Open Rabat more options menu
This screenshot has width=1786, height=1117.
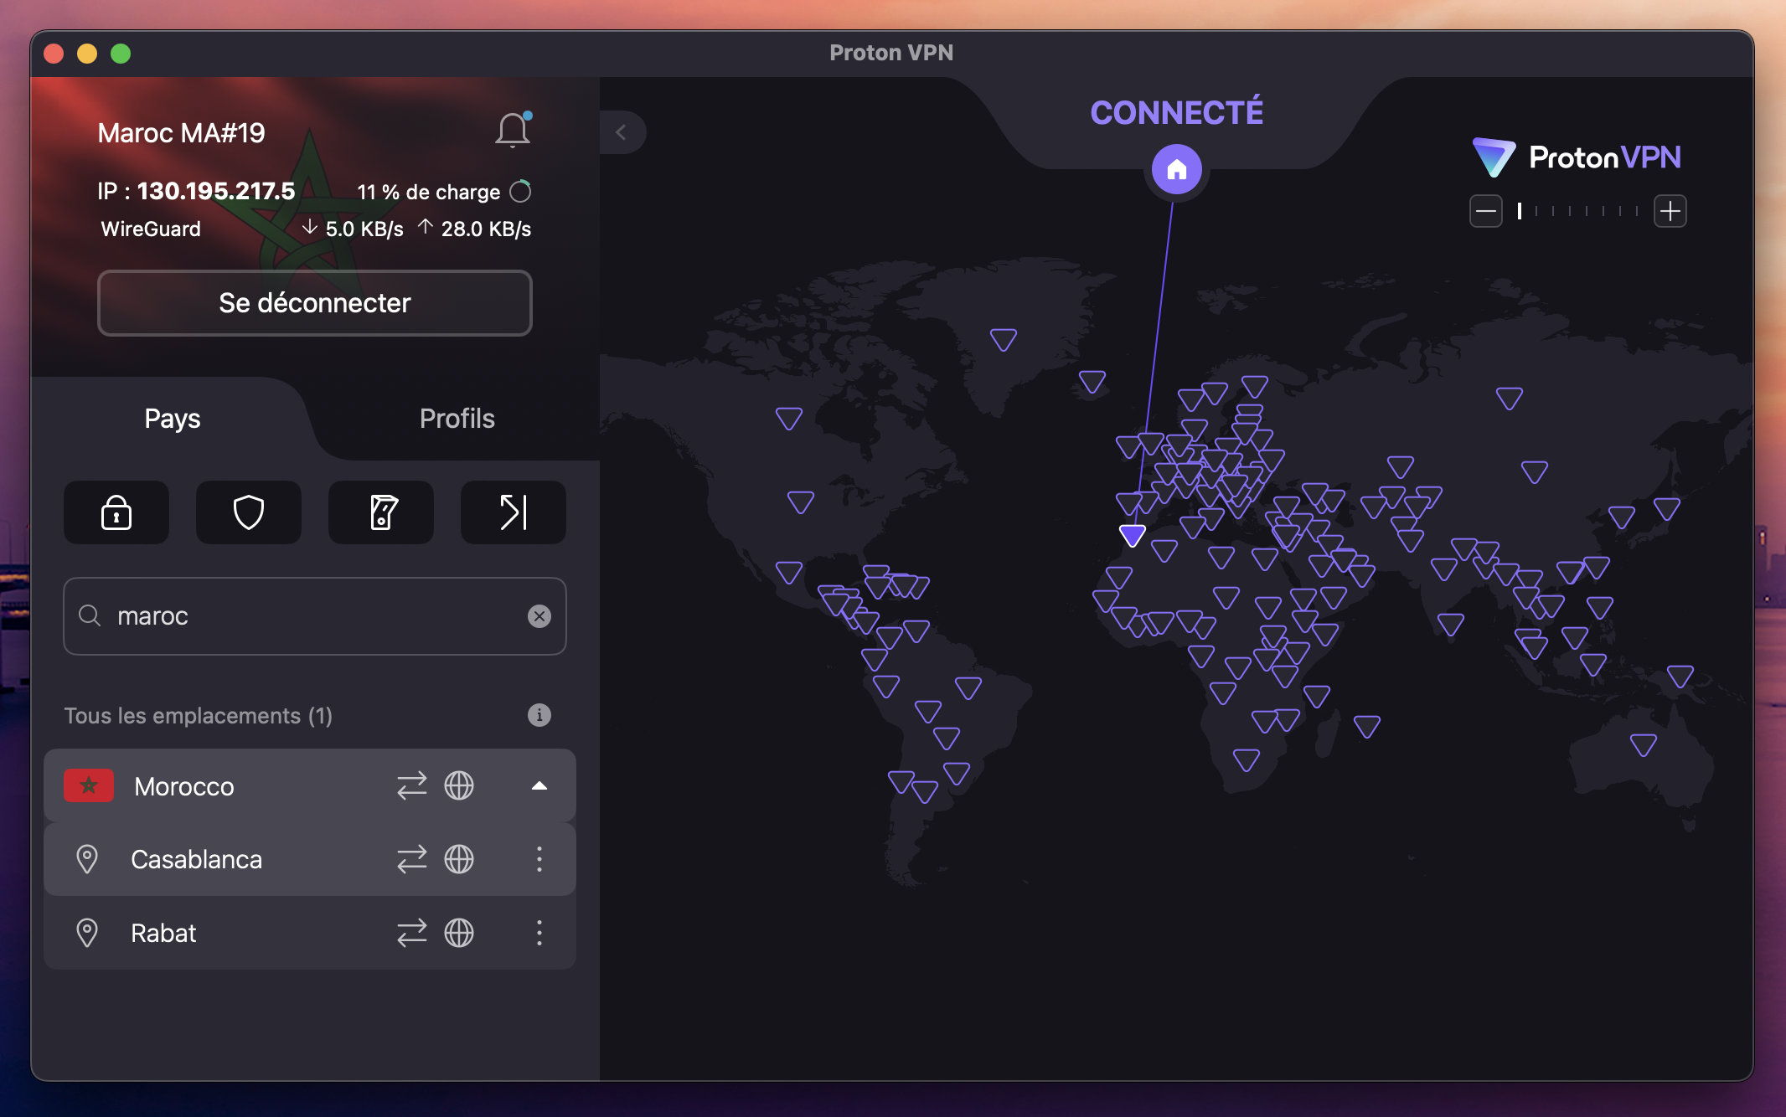coord(539,933)
